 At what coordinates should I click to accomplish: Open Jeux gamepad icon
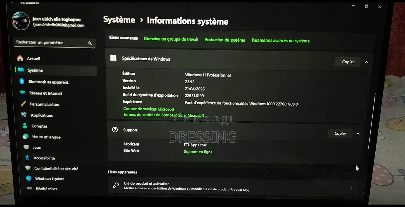point(26,147)
